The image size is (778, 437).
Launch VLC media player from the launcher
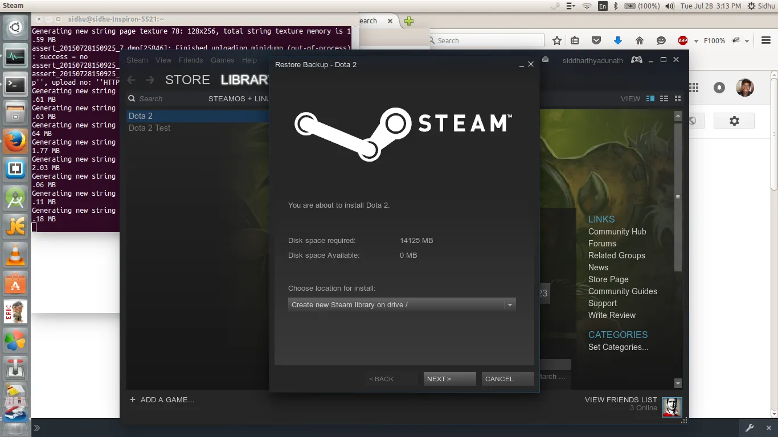coord(15,255)
